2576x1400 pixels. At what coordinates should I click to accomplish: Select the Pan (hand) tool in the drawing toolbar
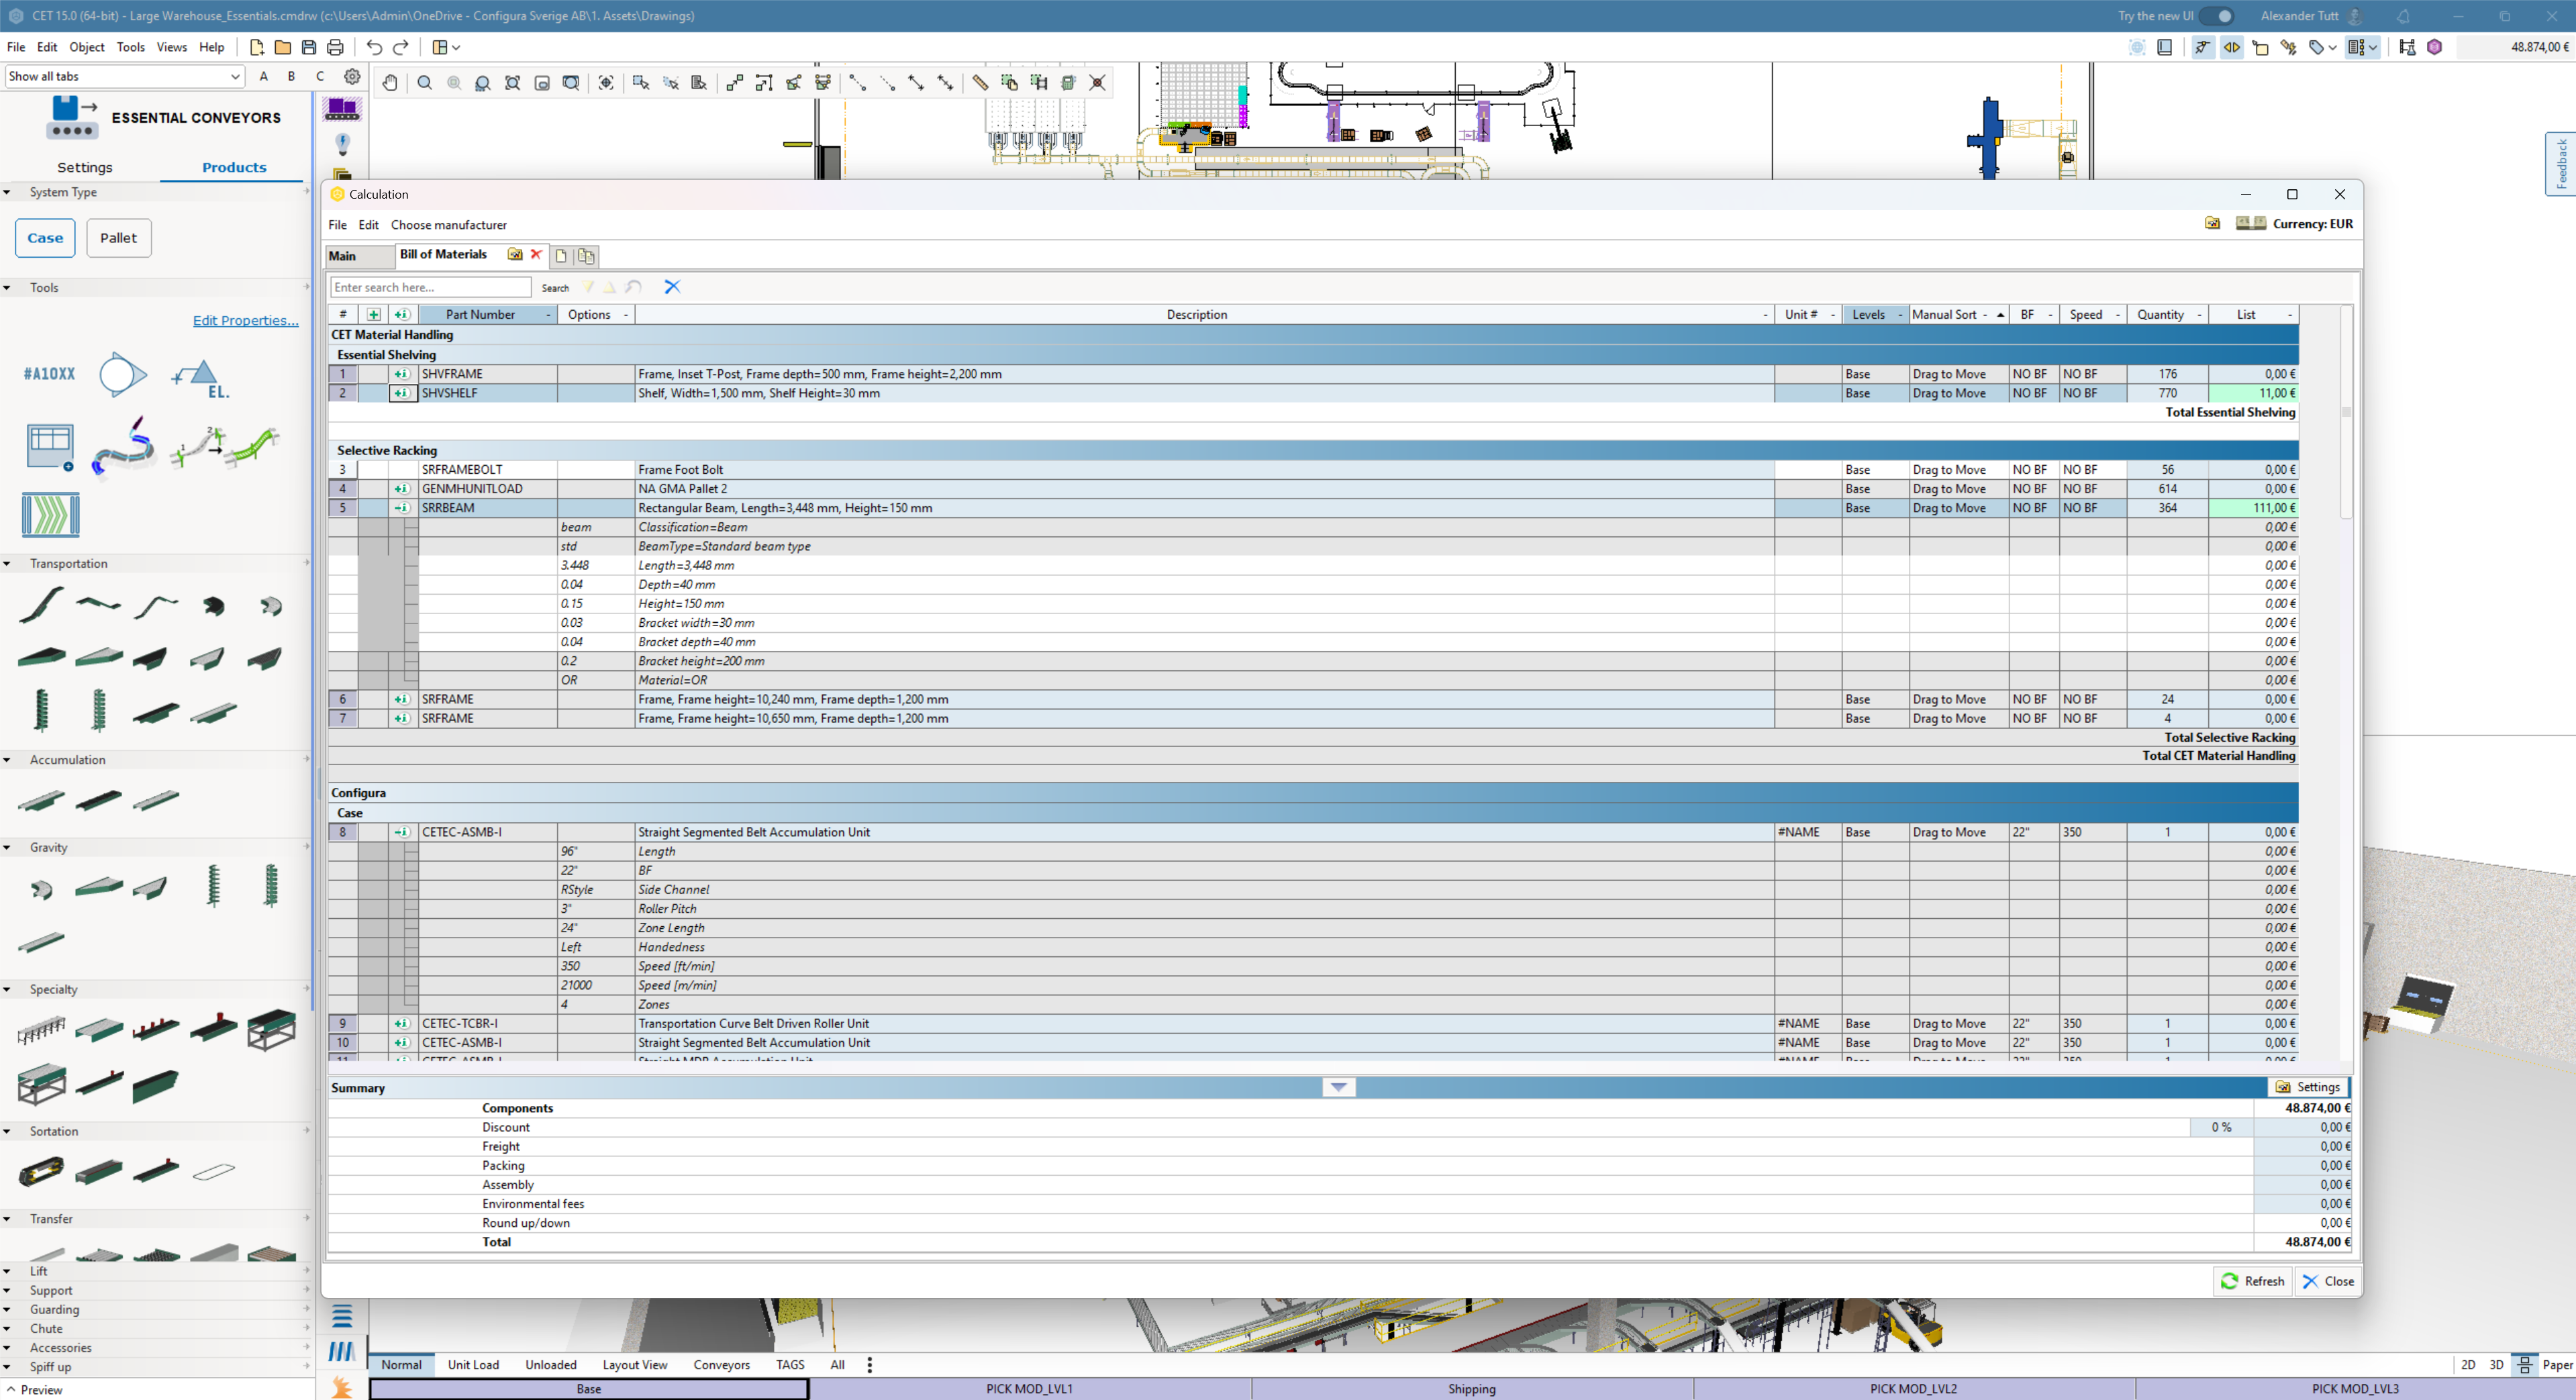point(390,83)
